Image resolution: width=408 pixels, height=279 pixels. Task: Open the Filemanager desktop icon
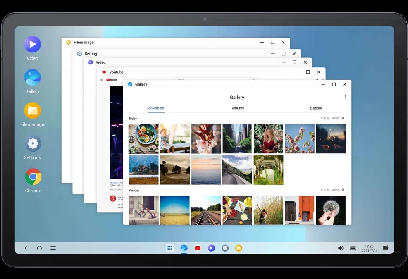(32, 111)
